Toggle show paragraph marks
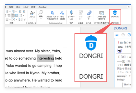The width and height of the screenshot is (136, 93). click(25, 19)
